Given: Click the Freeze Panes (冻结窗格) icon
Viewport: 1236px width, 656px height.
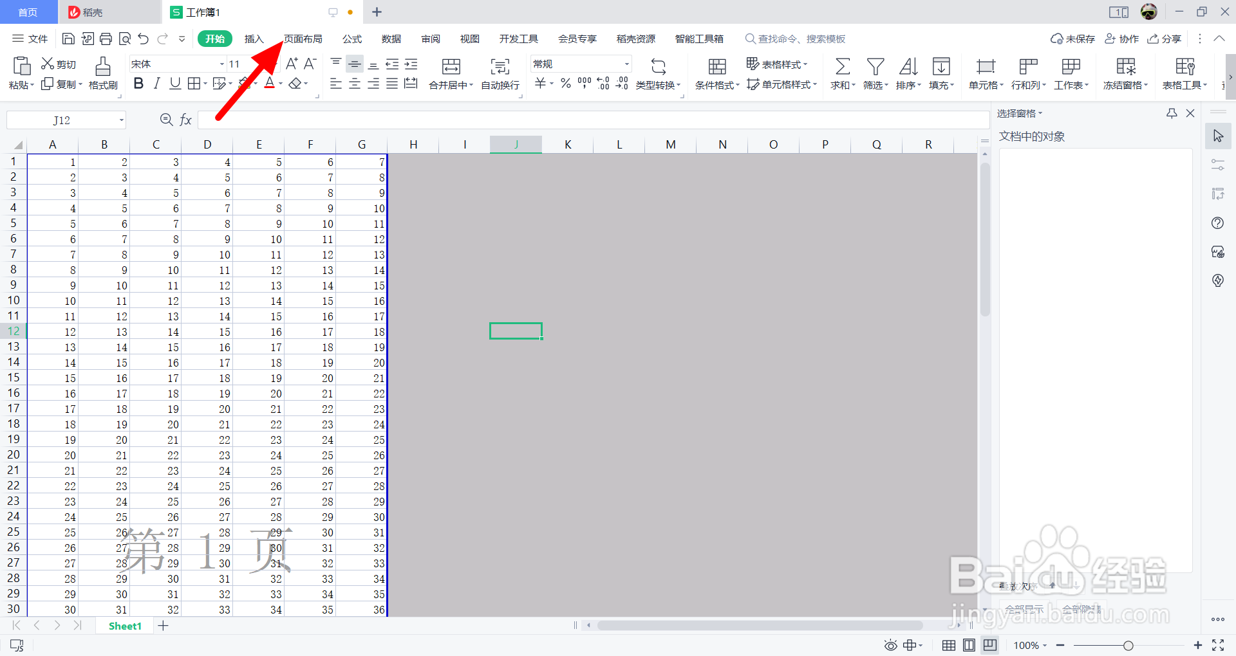Looking at the screenshot, I should click(x=1125, y=66).
